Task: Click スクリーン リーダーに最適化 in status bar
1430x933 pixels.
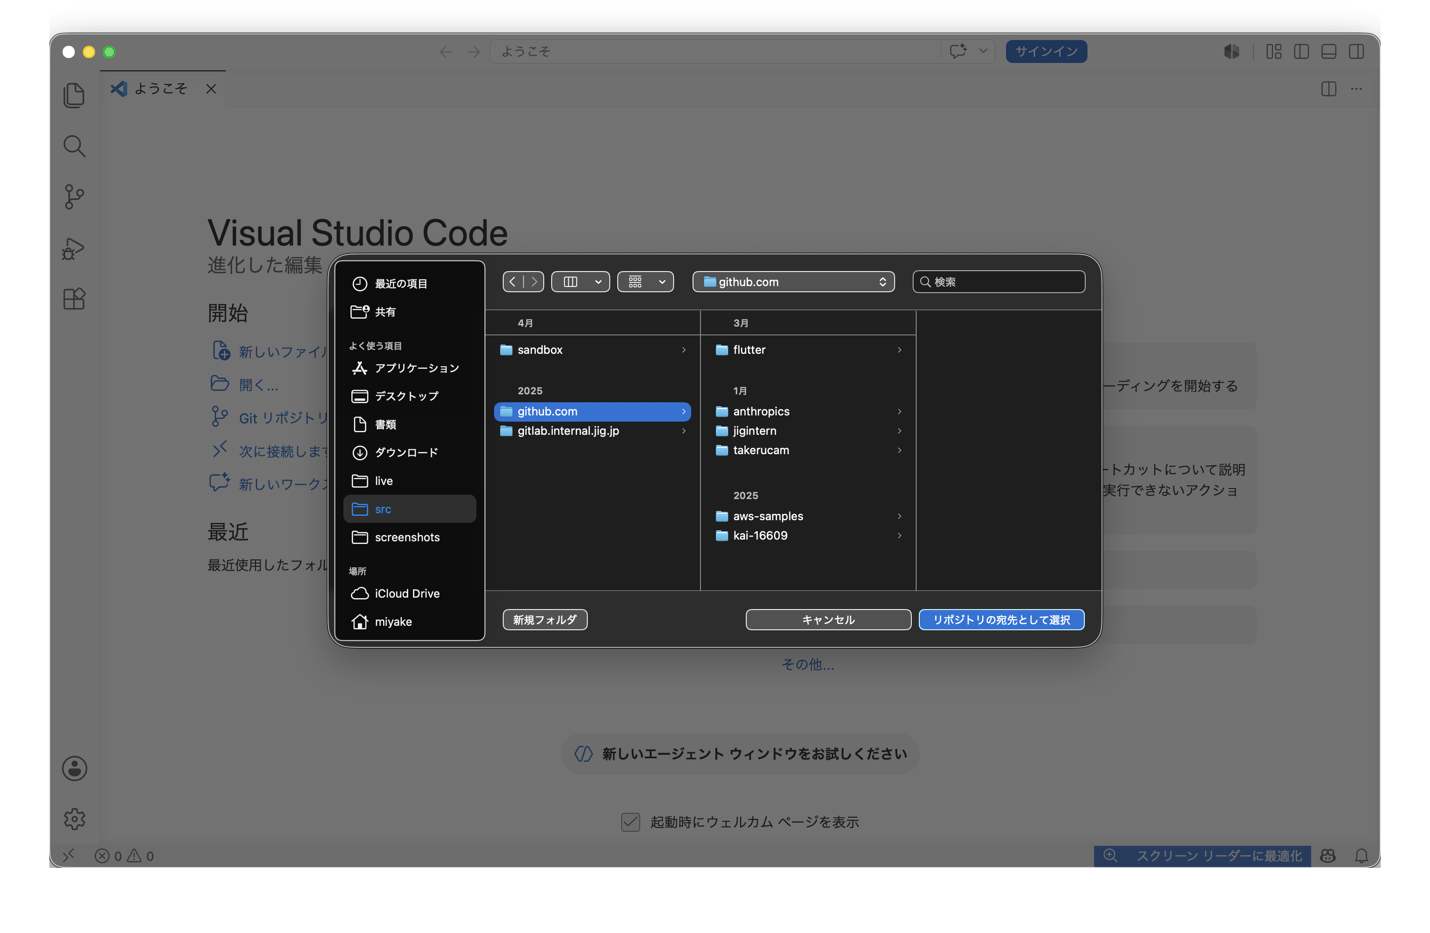Action: click(1202, 856)
